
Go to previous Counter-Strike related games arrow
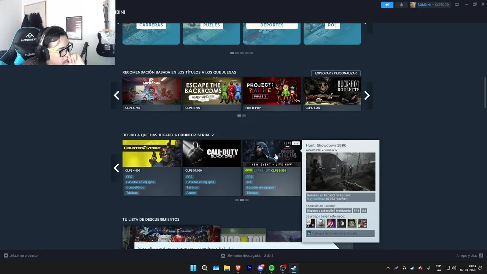pyautogui.click(x=116, y=168)
